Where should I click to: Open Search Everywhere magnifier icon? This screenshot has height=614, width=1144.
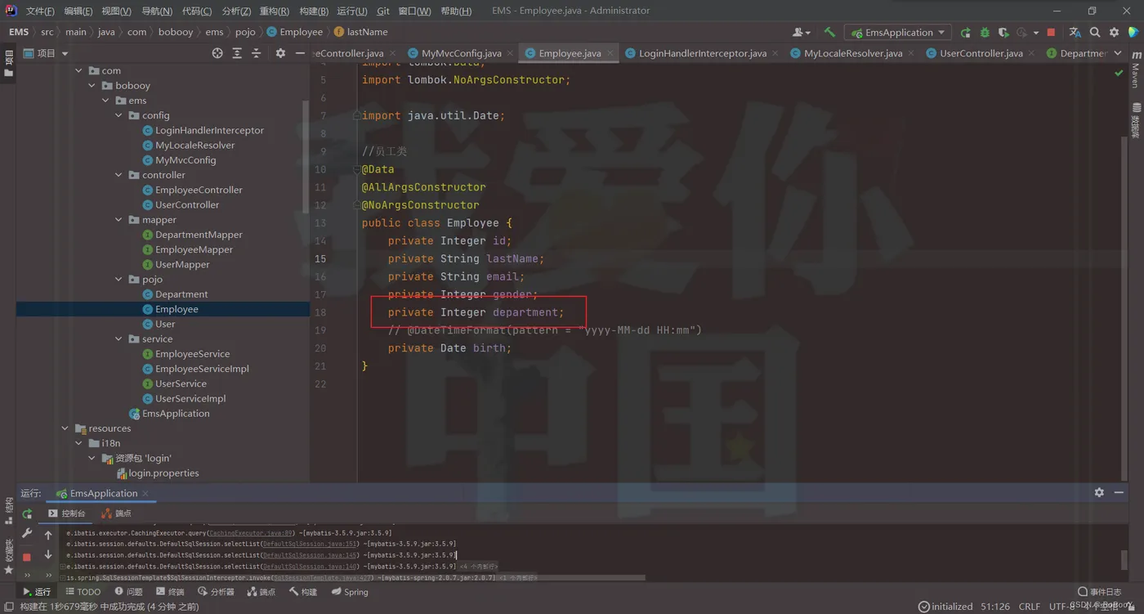pyautogui.click(x=1095, y=33)
